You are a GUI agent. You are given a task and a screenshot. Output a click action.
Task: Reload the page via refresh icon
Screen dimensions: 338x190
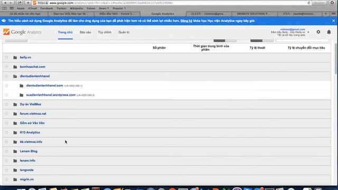point(308,3)
